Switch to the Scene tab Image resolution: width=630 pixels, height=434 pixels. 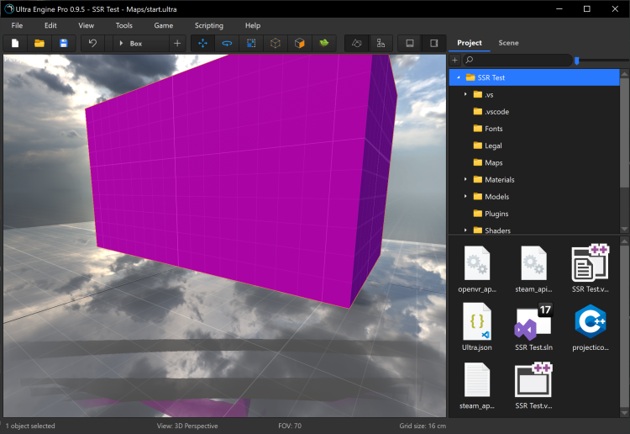pos(508,43)
